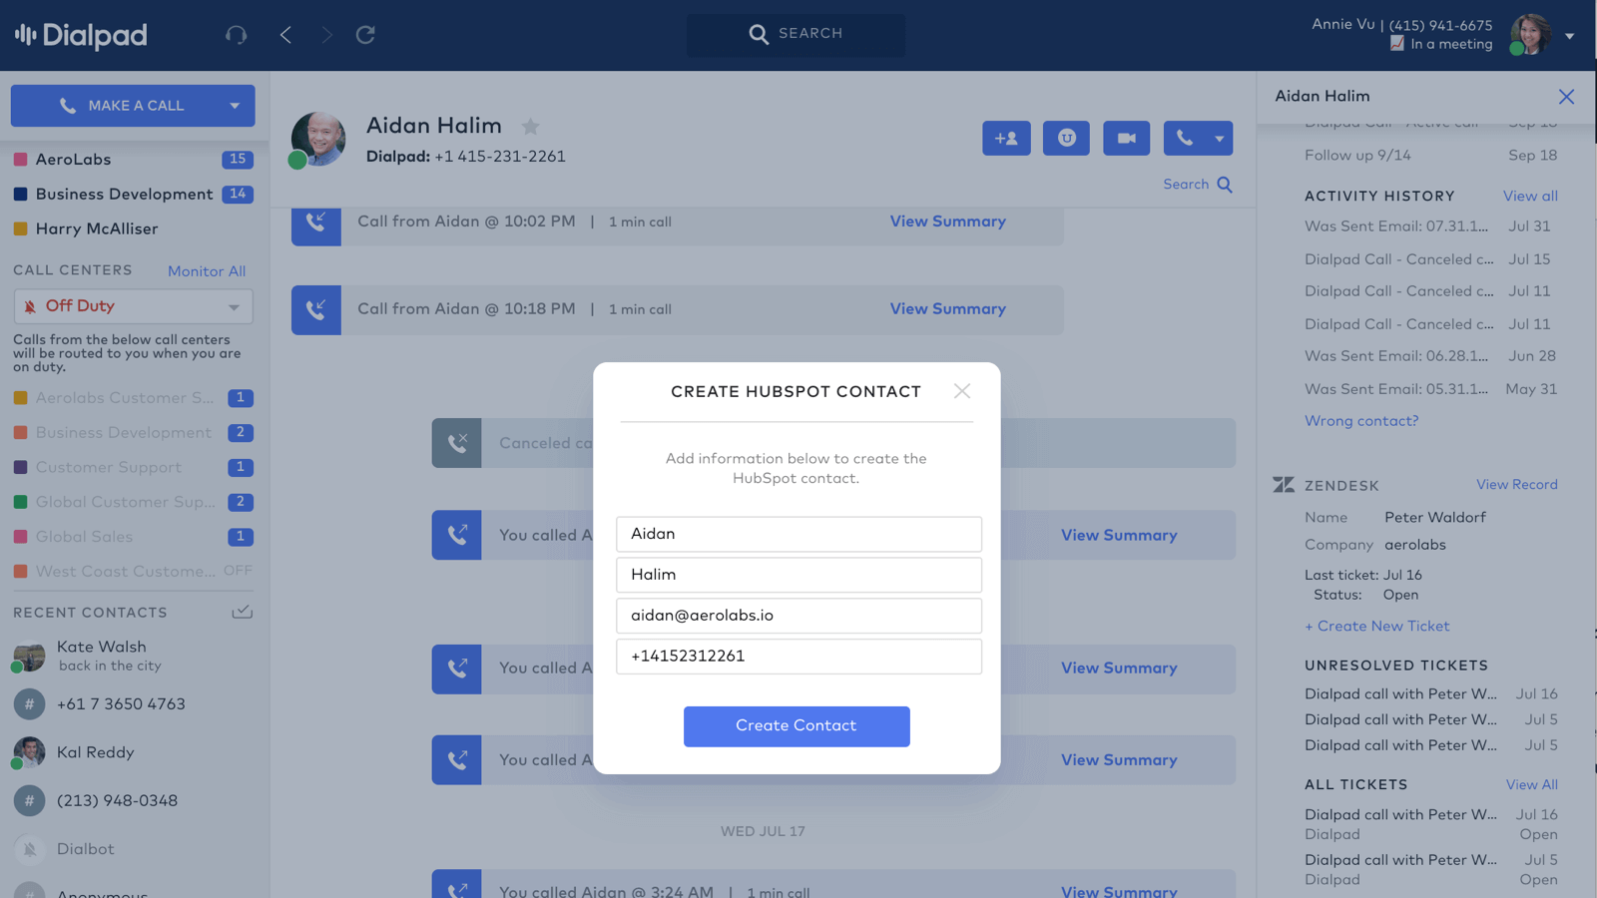The image size is (1597, 898).
Task: Click the phone field +14152312261
Action: click(x=798, y=657)
